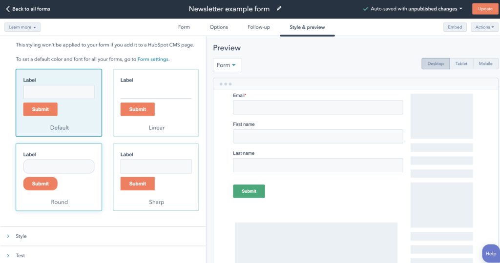The width and height of the screenshot is (500, 263).
Task: Open the Form settings link
Action: click(x=153, y=60)
